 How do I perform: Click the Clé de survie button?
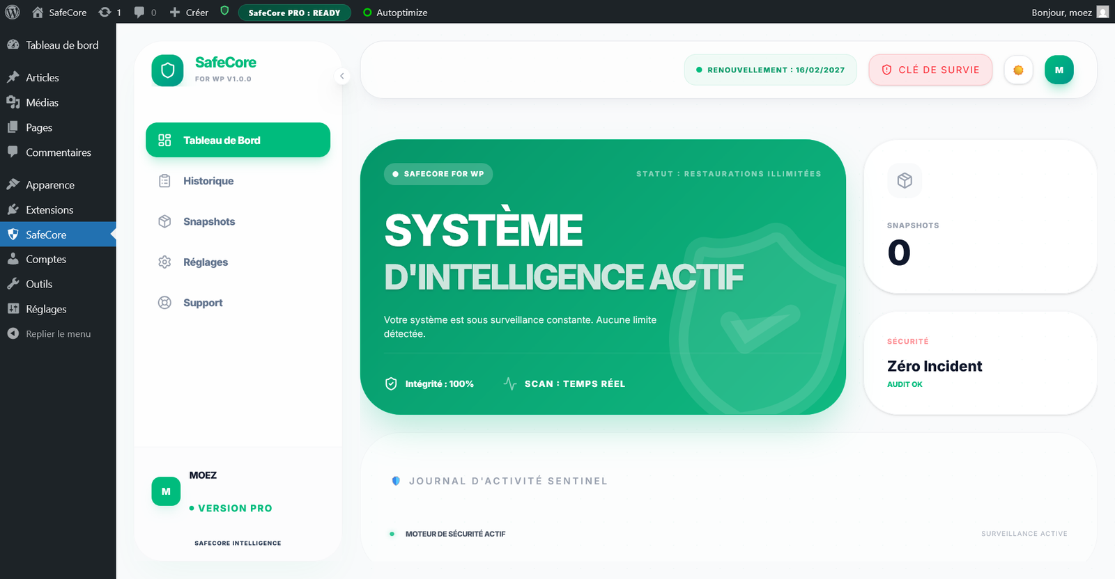(x=930, y=70)
